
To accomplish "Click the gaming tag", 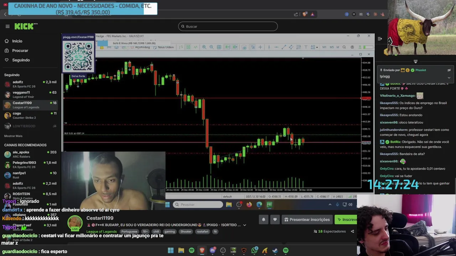I will pos(170,231).
